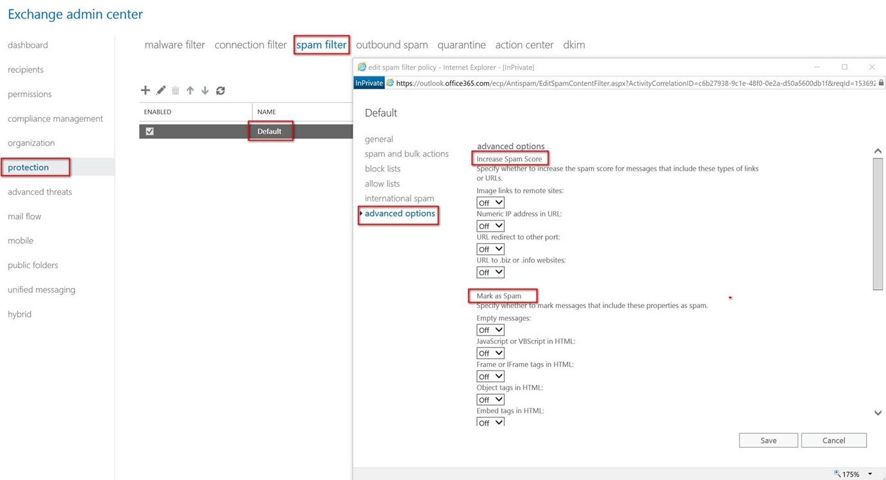Screen dimensions: 886x480
Task: Minimize the edit spam filter policy window
Action: [817, 67]
